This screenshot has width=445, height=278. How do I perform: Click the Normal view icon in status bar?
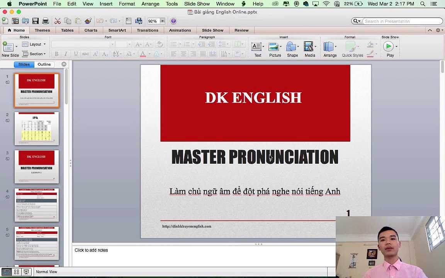[x=7, y=272]
